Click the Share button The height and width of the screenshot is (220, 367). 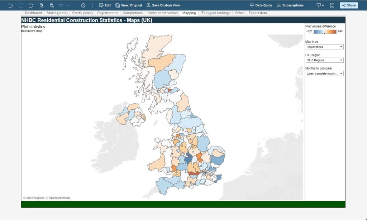pyautogui.click(x=348, y=5)
